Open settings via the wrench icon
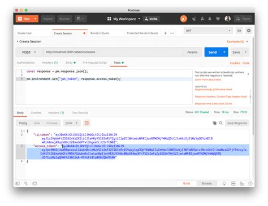This screenshot has height=206, width=268. coord(202,19)
